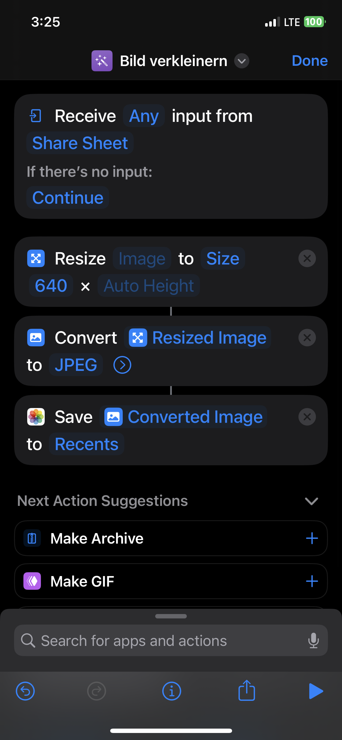This screenshot has height=740, width=342.
Task: Tap the undo arrow icon
Action: click(x=25, y=691)
